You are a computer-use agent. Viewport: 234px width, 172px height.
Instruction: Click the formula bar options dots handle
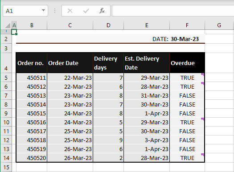pos(55,11)
